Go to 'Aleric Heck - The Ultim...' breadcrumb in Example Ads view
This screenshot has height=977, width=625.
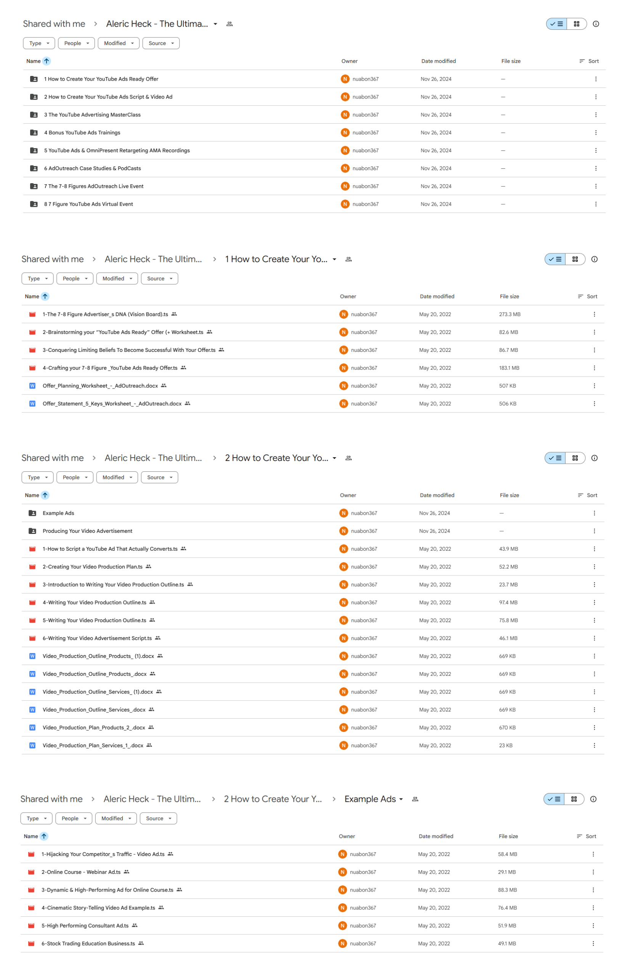pos(152,799)
